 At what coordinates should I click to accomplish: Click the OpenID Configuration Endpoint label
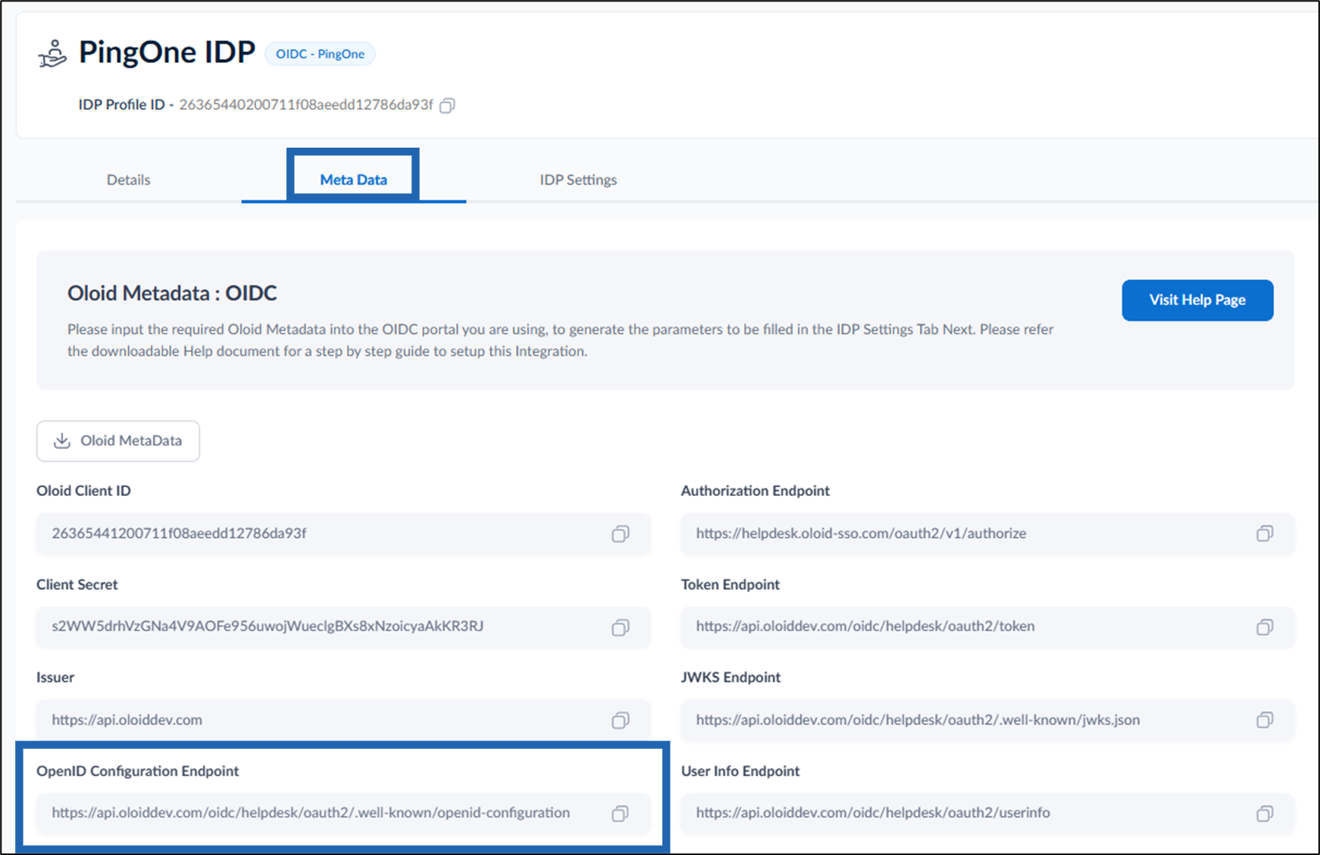[138, 771]
